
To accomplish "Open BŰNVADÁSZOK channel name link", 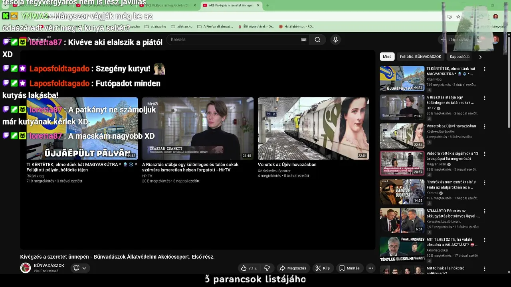I will [49, 265].
